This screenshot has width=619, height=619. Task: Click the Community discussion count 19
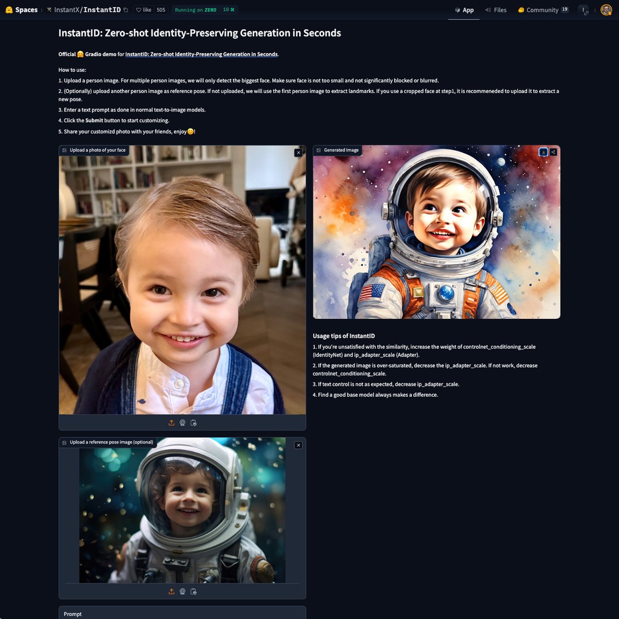[565, 9]
